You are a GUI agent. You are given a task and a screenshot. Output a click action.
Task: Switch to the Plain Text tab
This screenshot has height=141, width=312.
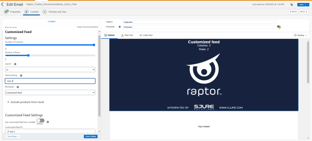pos(127,35)
